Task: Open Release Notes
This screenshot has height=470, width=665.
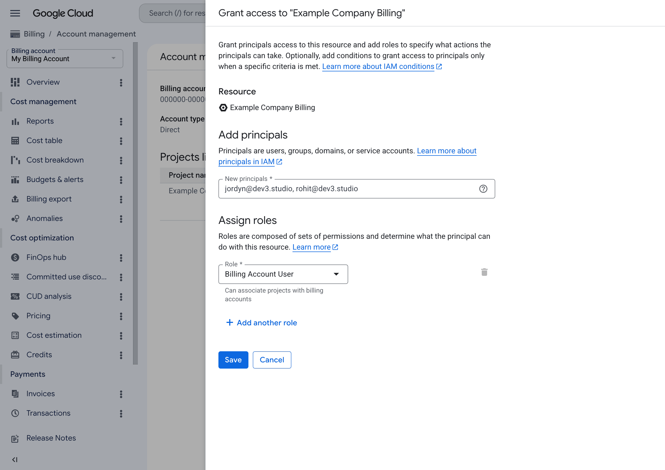Action: 51,438
